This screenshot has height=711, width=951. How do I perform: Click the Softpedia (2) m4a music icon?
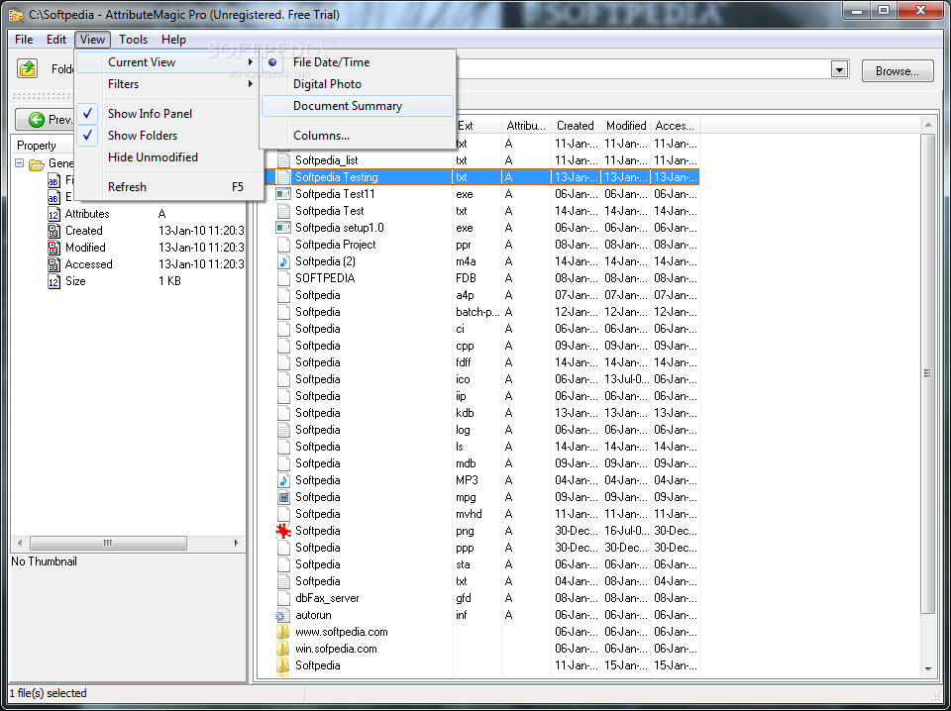click(x=283, y=261)
